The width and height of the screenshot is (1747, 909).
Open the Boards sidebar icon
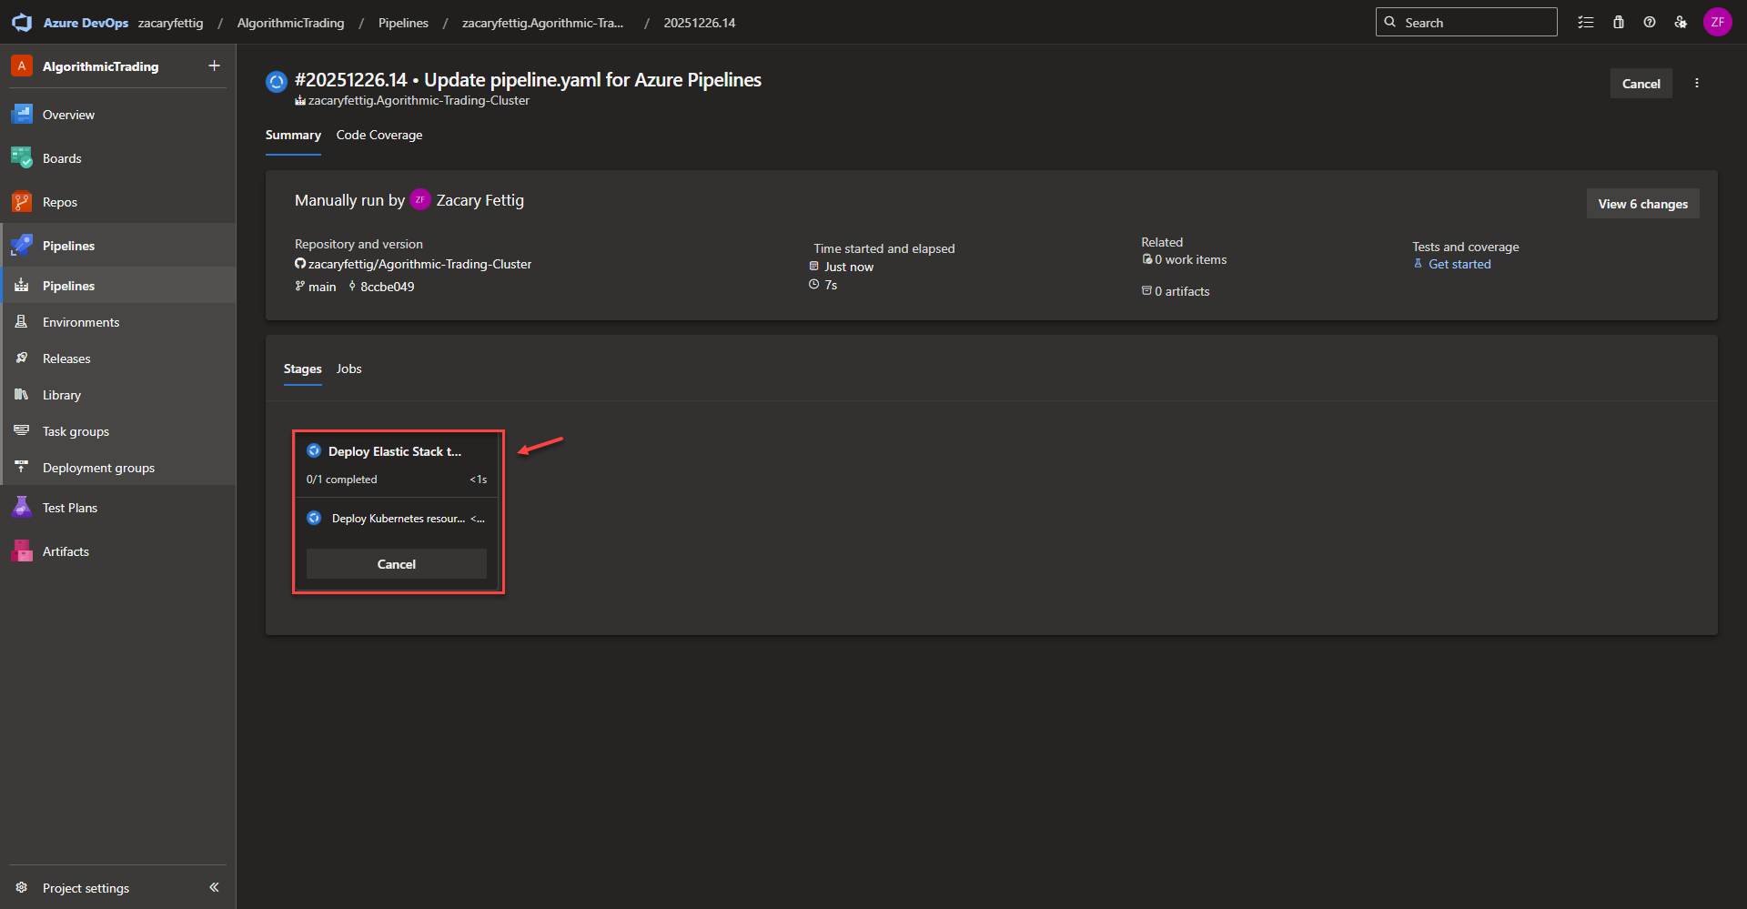coord(22,158)
